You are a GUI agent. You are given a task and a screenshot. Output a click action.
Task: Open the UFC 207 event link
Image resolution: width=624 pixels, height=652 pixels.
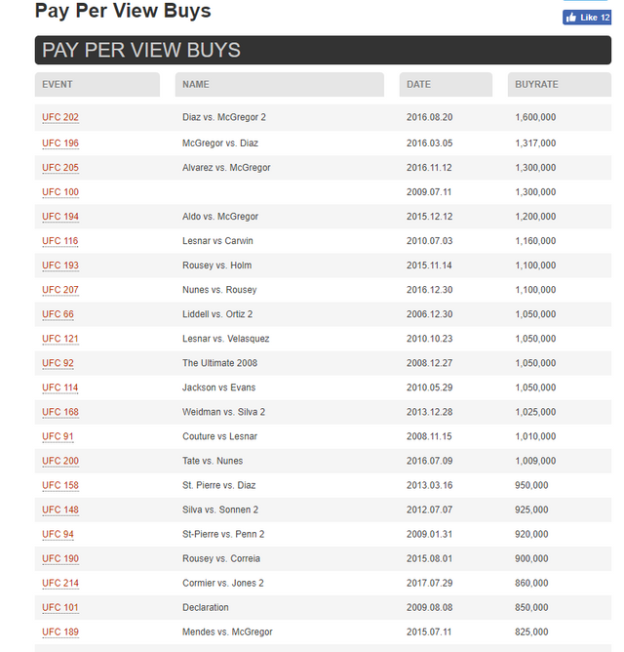(60, 290)
